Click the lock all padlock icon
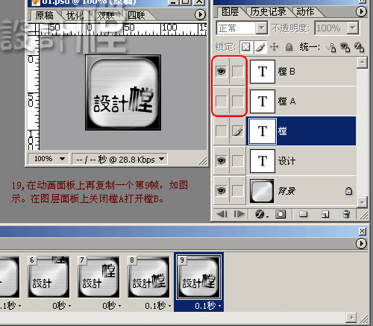The height and width of the screenshot is (326, 373). coord(289,47)
